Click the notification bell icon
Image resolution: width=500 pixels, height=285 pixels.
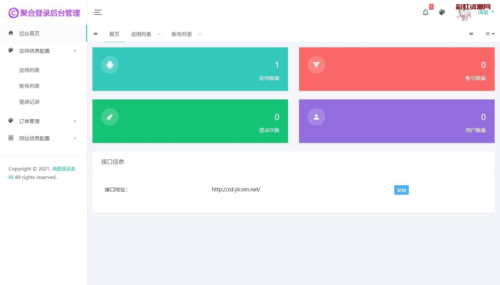click(x=425, y=12)
